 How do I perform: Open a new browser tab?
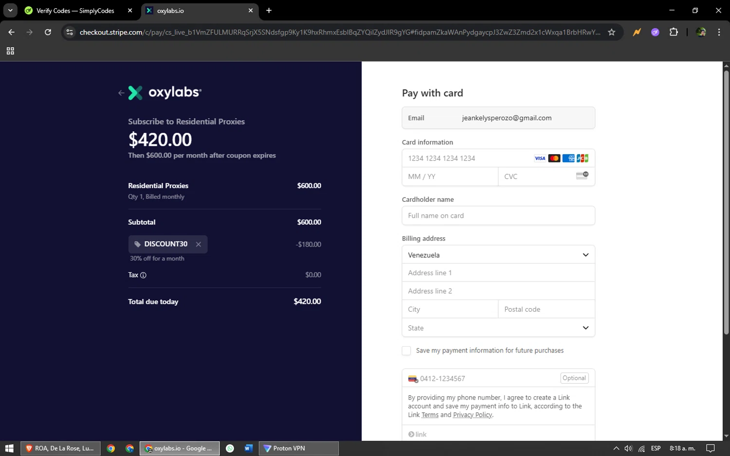[269, 10]
